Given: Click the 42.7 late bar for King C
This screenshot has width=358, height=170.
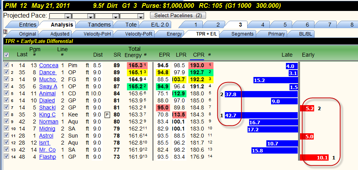Looking at the screenshot, I should click(261, 115).
